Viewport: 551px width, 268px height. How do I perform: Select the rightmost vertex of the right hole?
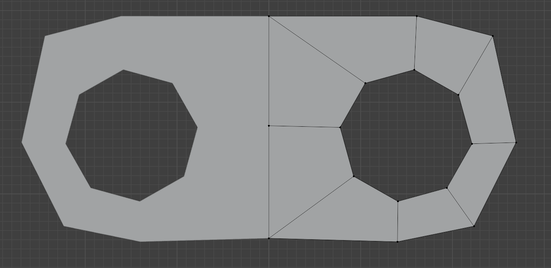[x=472, y=143]
